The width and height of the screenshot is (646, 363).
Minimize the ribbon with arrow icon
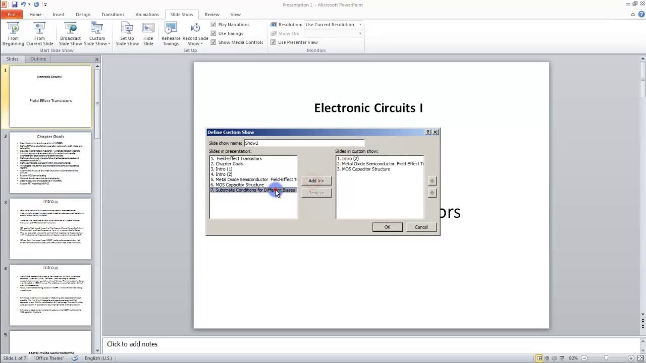[x=633, y=15]
